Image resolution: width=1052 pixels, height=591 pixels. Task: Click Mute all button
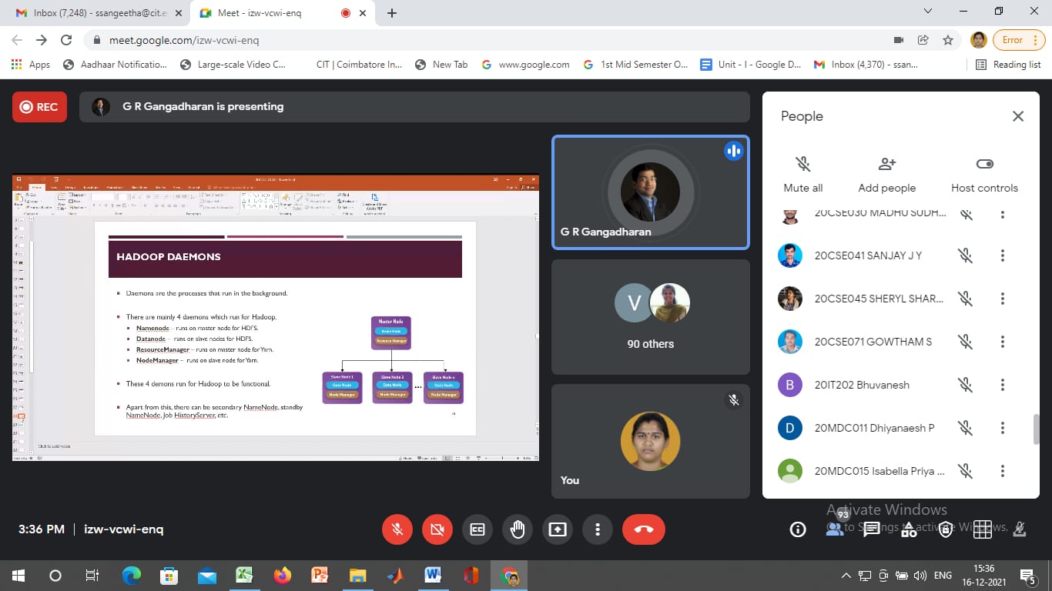pos(802,174)
